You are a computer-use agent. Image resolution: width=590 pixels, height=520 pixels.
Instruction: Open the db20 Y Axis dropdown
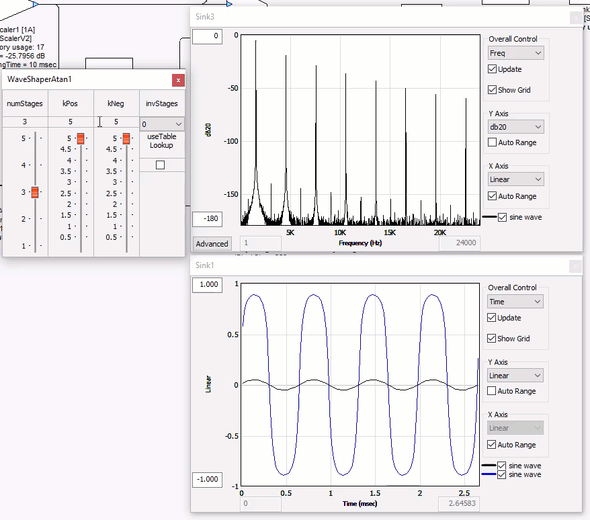click(x=515, y=127)
